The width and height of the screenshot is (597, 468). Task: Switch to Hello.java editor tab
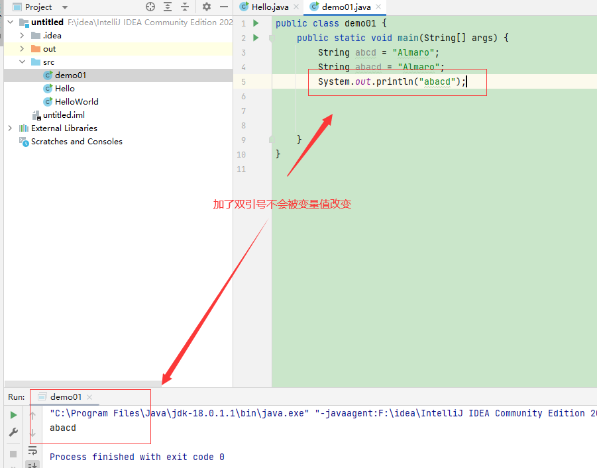(270, 7)
